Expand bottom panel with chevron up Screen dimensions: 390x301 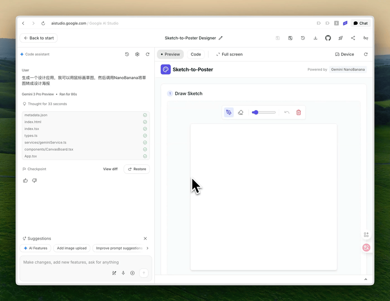click(366, 279)
